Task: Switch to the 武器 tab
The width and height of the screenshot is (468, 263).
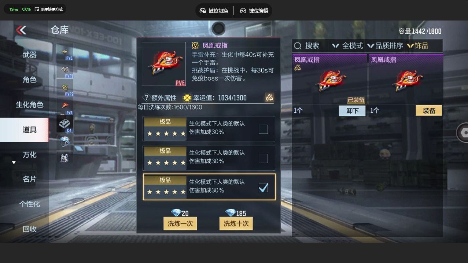Action: (x=30, y=55)
